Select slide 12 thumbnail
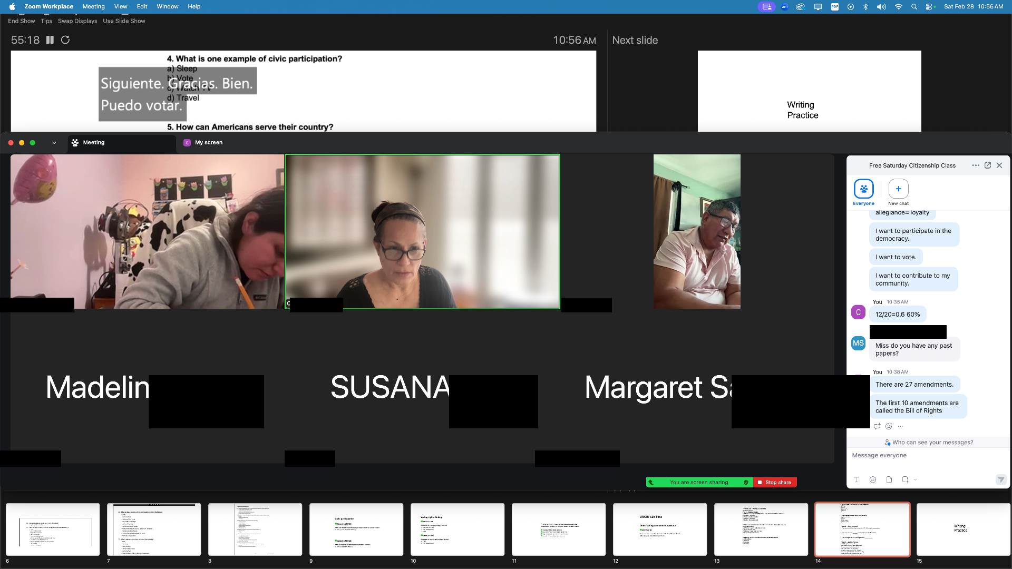Screen dimensions: 1012x569 pyautogui.click(x=660, y=529)
